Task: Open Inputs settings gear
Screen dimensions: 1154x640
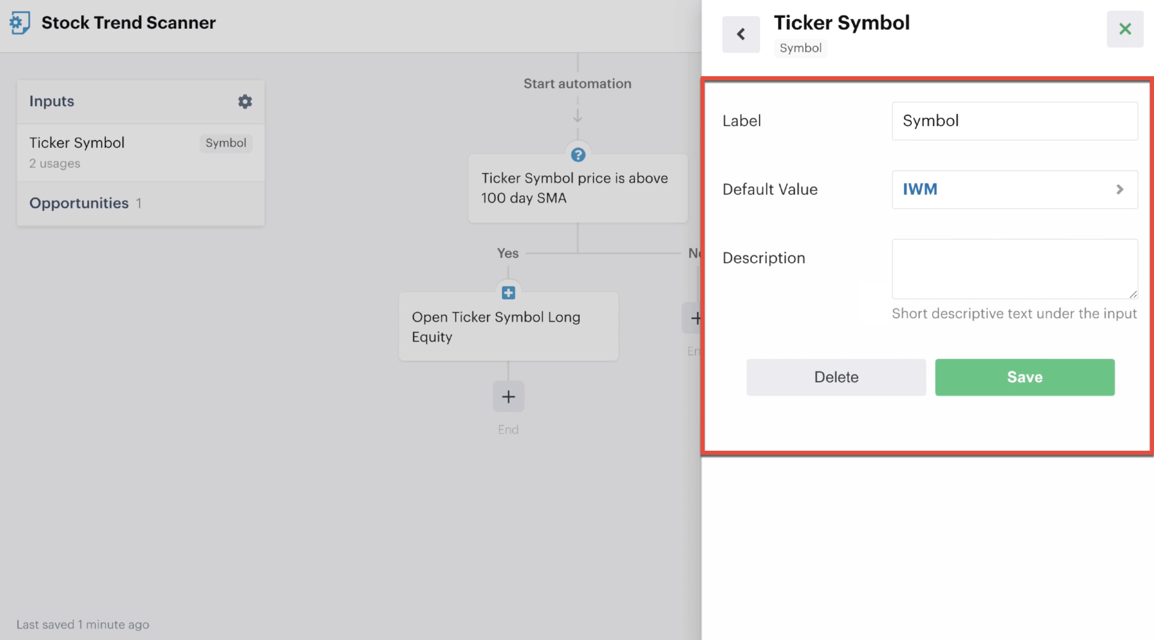Action: click(x=245, y=101)
